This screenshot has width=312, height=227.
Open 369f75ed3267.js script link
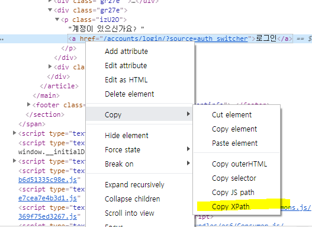(47, 216)
